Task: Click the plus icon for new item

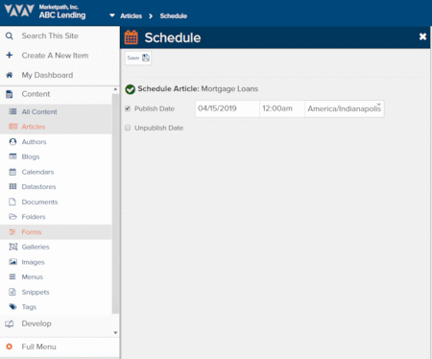Action: point(10,56)
